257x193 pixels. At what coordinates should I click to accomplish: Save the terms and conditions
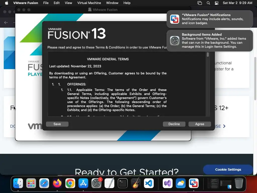coord(57,124)
